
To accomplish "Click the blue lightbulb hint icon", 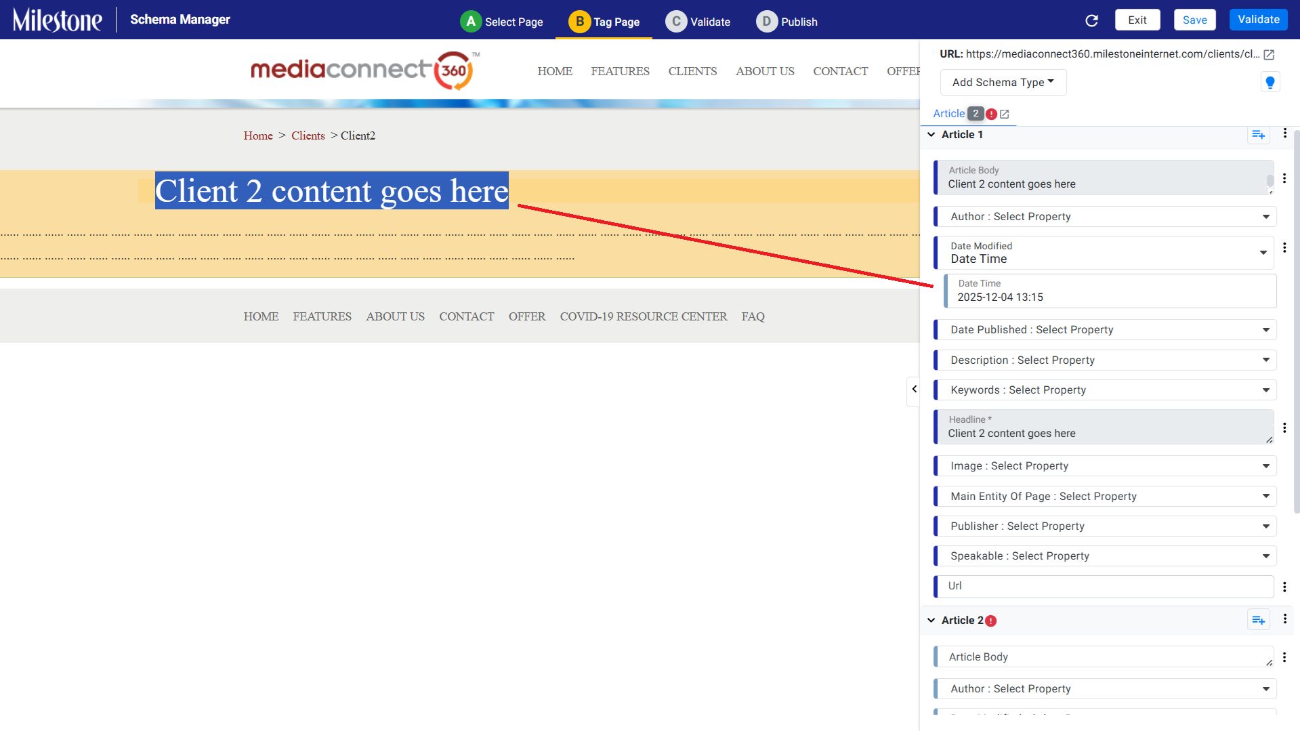I will click(x=1270, y=83).
